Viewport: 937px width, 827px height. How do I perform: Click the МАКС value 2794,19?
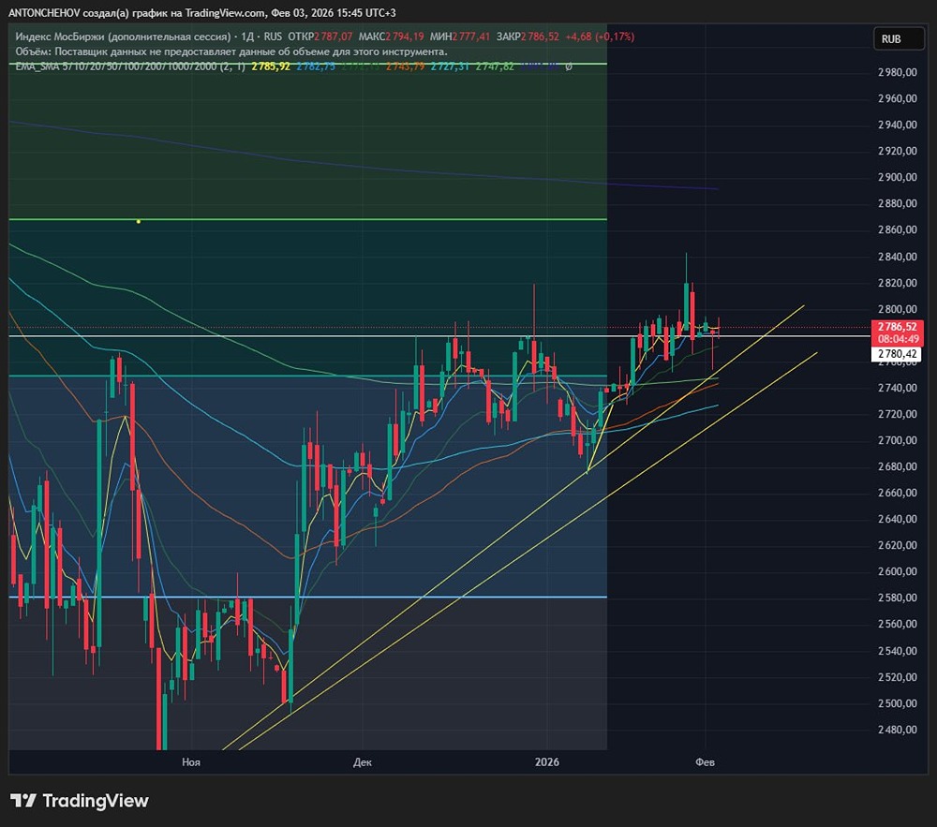click(x=405, y=37)
